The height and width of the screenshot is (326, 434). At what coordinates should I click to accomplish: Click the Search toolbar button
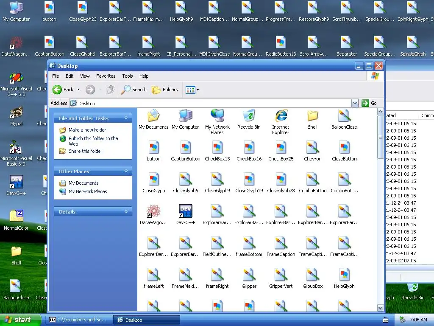(x=134, y=90)
